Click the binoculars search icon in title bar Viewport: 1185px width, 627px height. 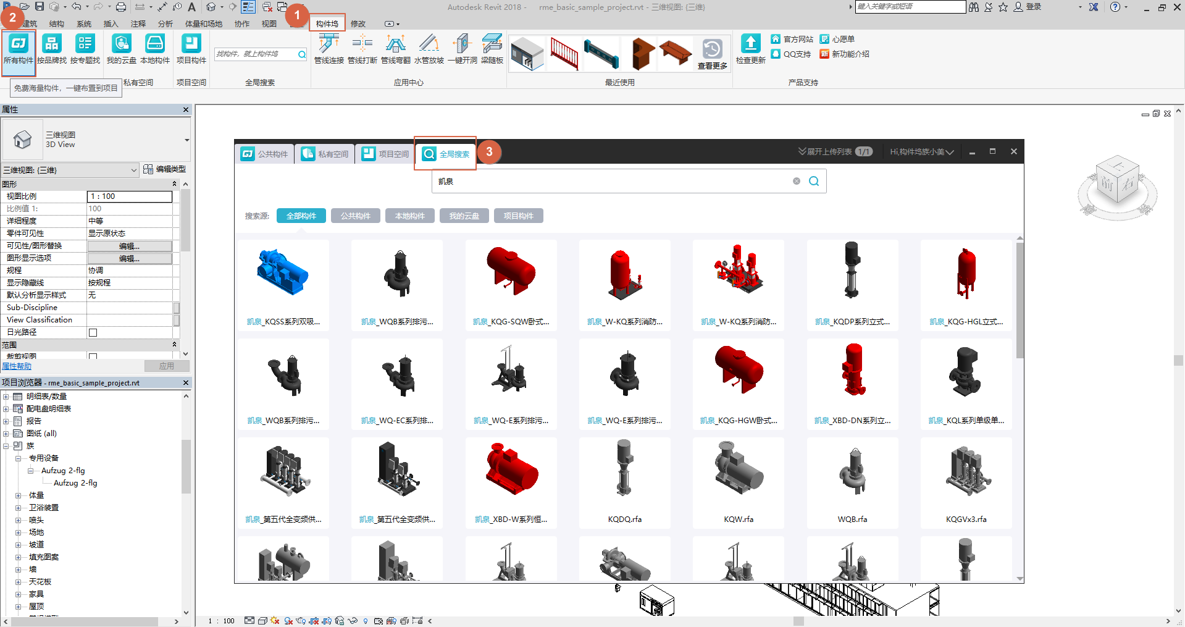tap(974, 7)
